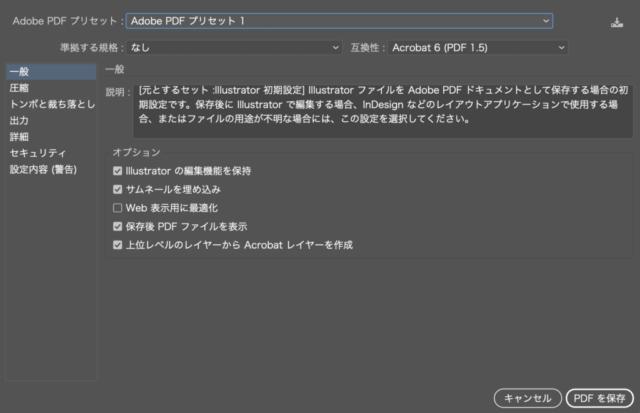The image size is (640, 413).
Task: Open the セキュリティ settings section
Action: pos(38,153)
